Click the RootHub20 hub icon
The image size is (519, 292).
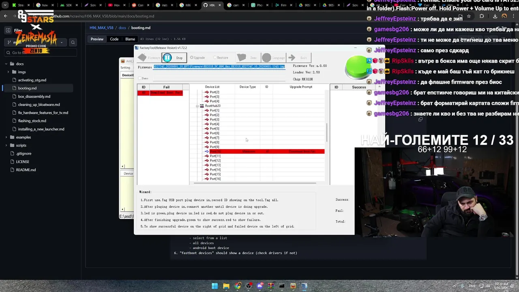click(x=202, y=106)
